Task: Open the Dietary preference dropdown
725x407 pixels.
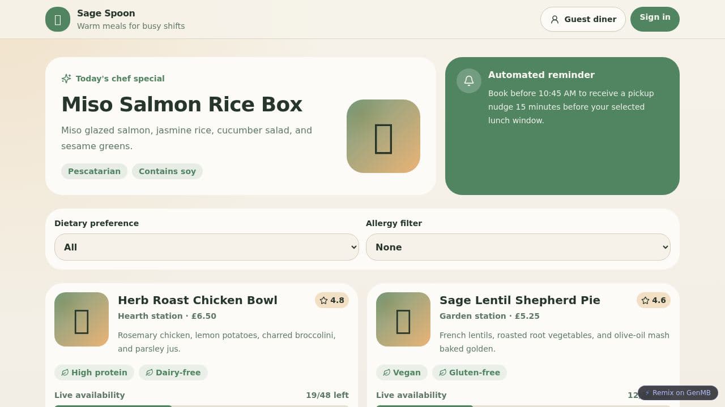Action: 207,247
